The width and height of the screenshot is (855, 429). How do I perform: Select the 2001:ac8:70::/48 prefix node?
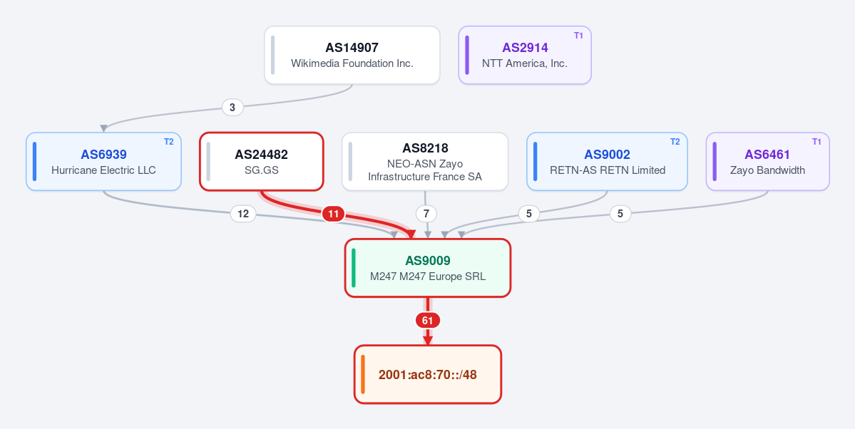click(x=428, y=375)
